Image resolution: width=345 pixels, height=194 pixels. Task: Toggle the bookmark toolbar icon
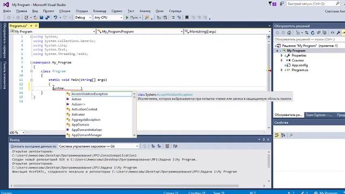pos(187,17)
